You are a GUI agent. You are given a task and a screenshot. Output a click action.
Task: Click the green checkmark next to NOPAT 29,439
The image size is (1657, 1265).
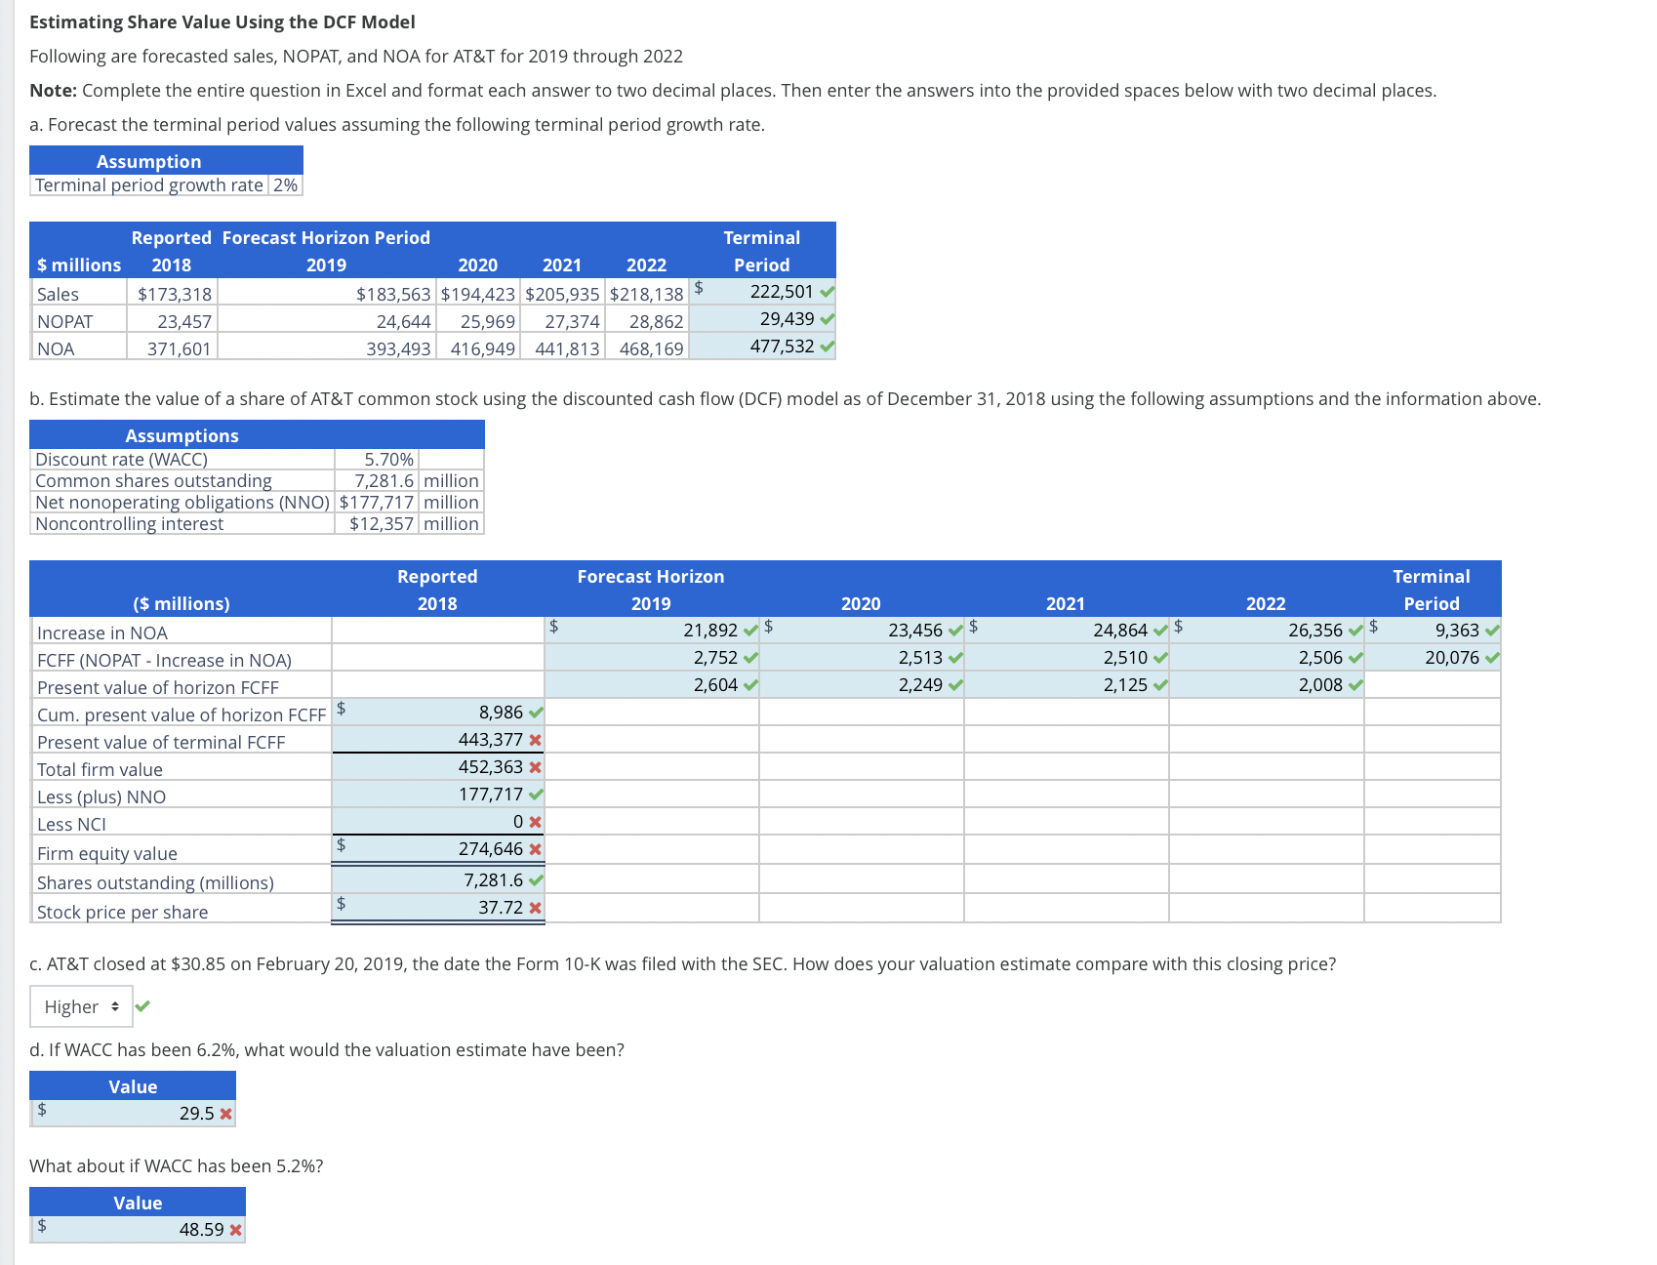click(828, 318)
